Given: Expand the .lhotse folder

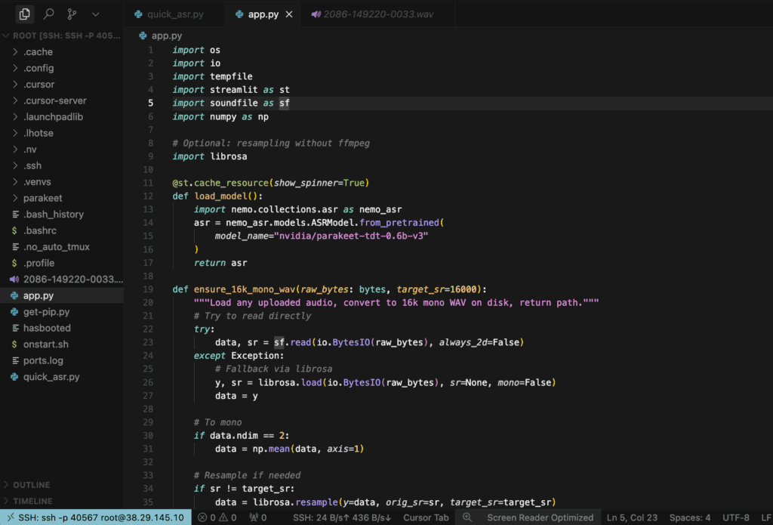Looking at the screenshot, I should click(x=62, y=133).
